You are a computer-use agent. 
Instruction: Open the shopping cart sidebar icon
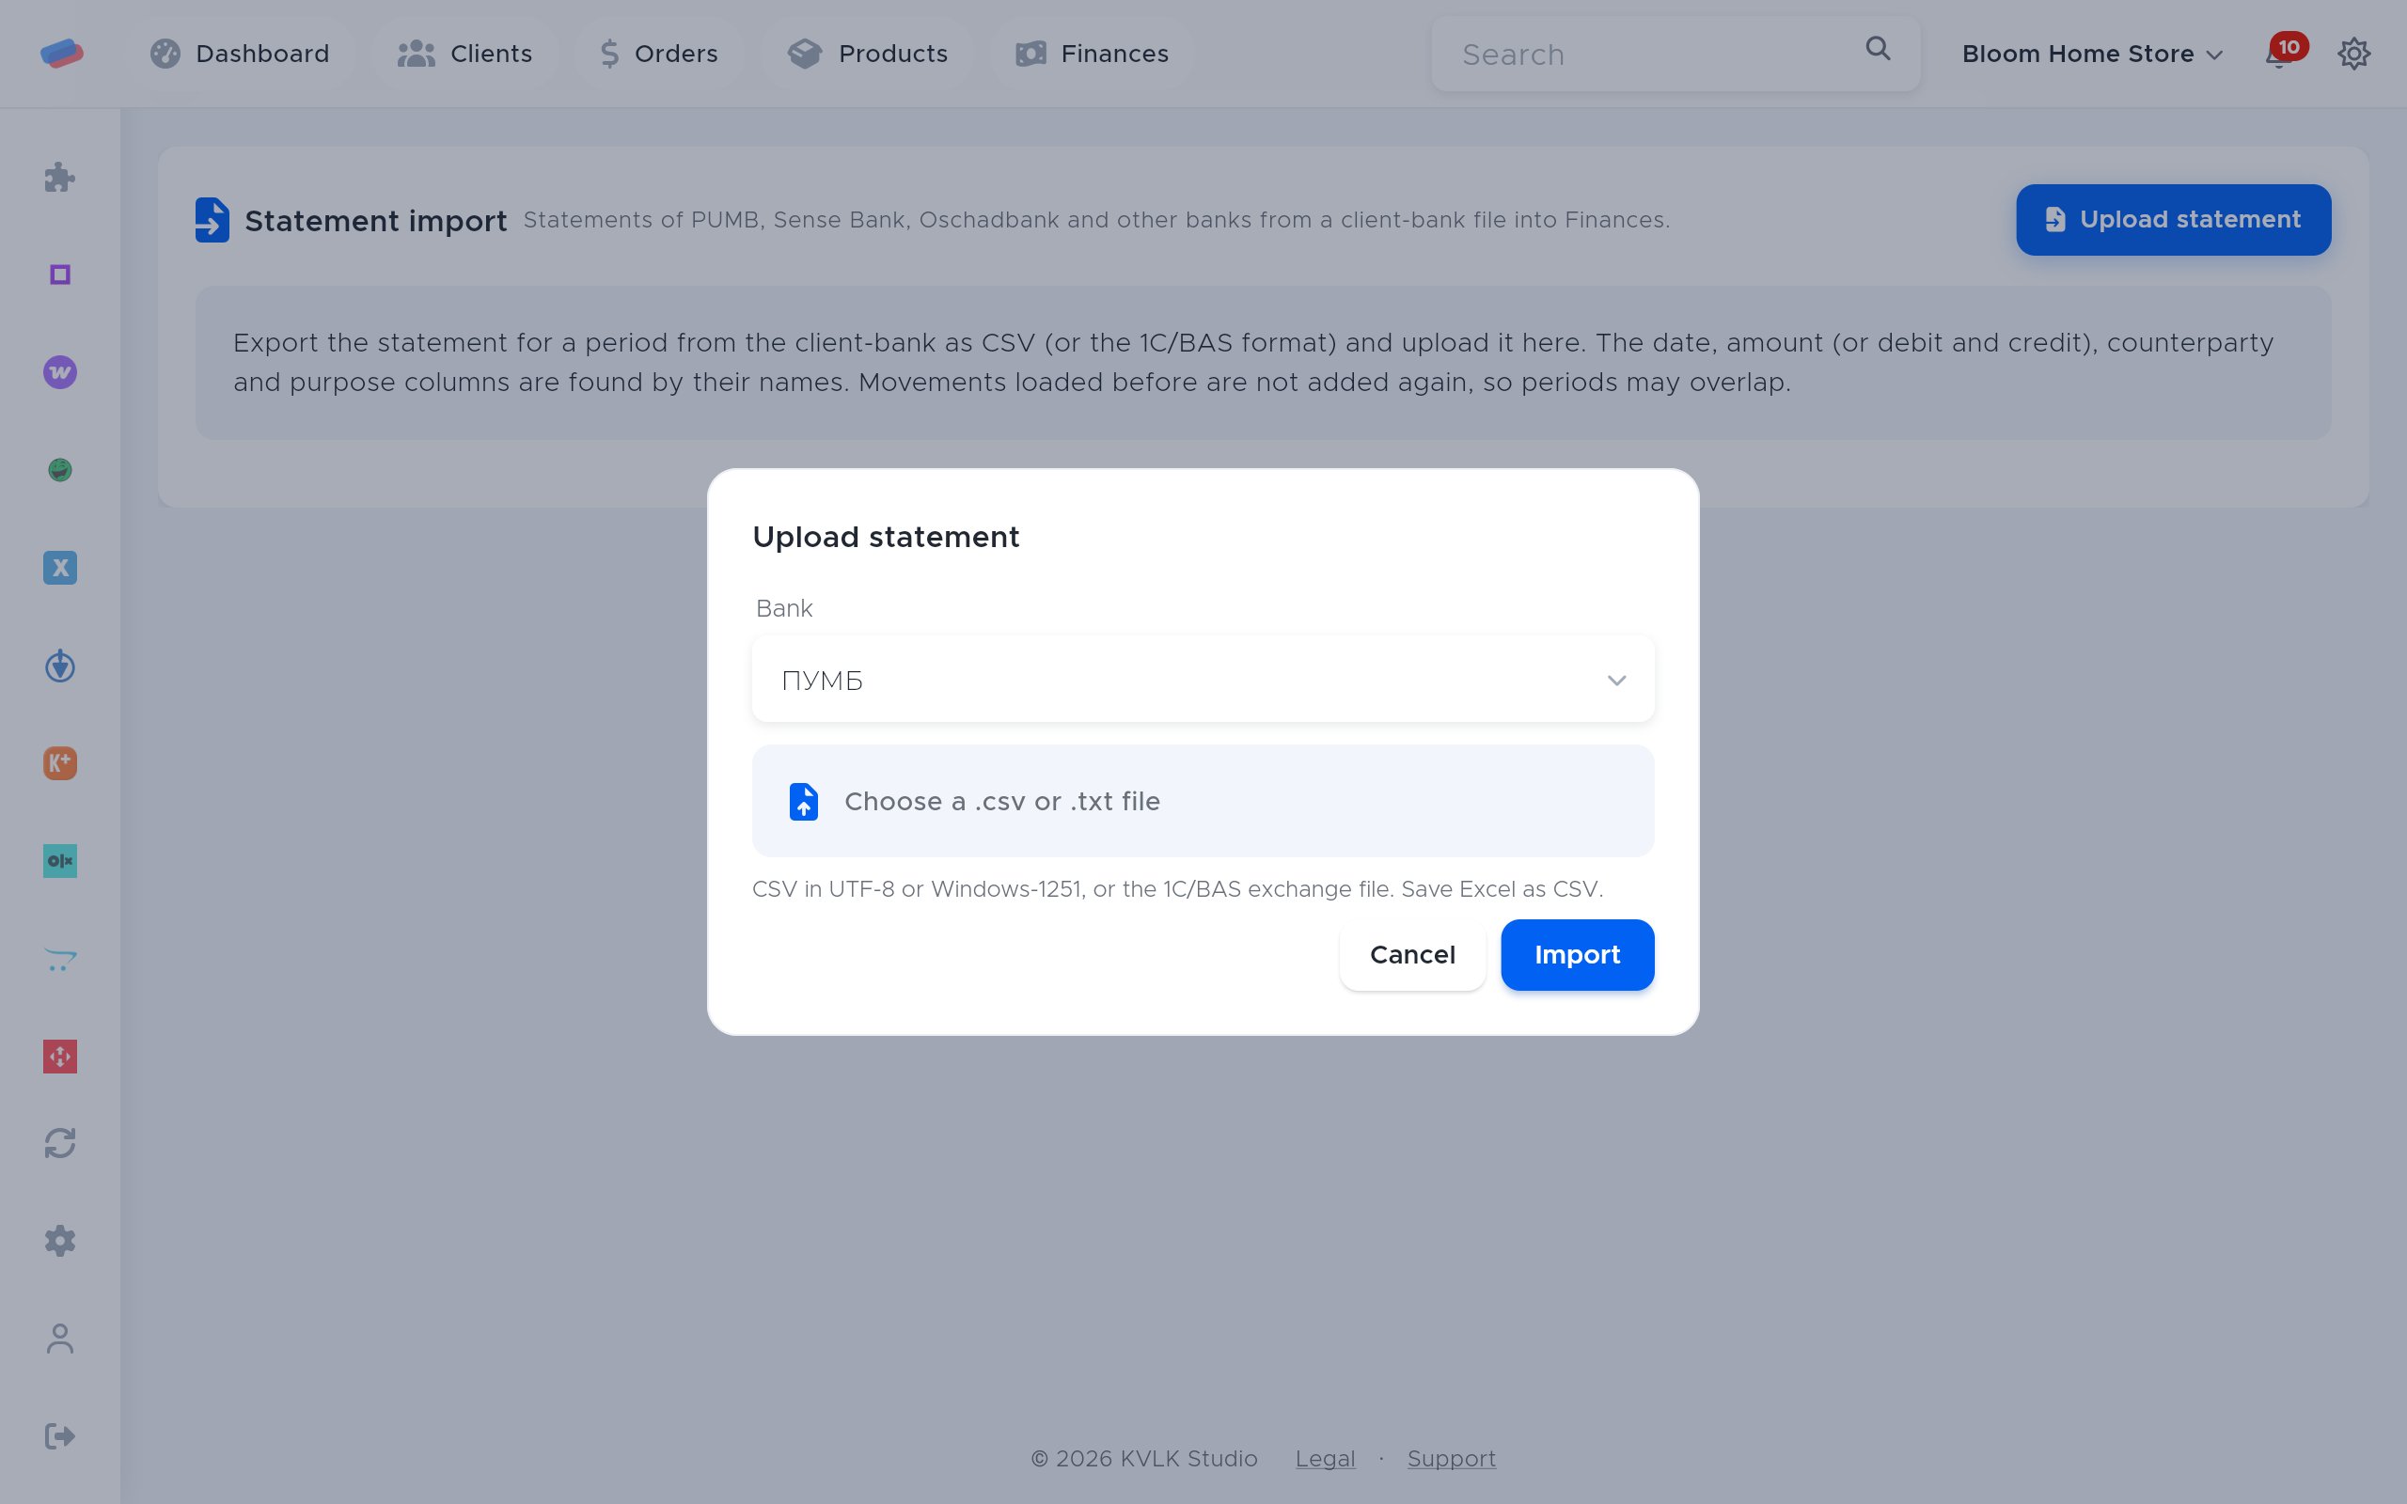(59, 959)
